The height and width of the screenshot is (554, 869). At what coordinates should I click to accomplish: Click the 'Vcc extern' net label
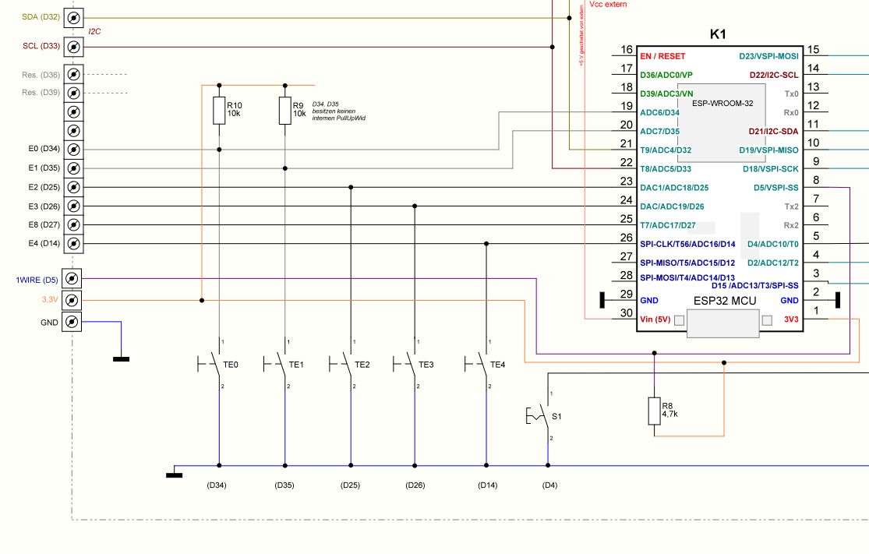(x=608, y=4)
